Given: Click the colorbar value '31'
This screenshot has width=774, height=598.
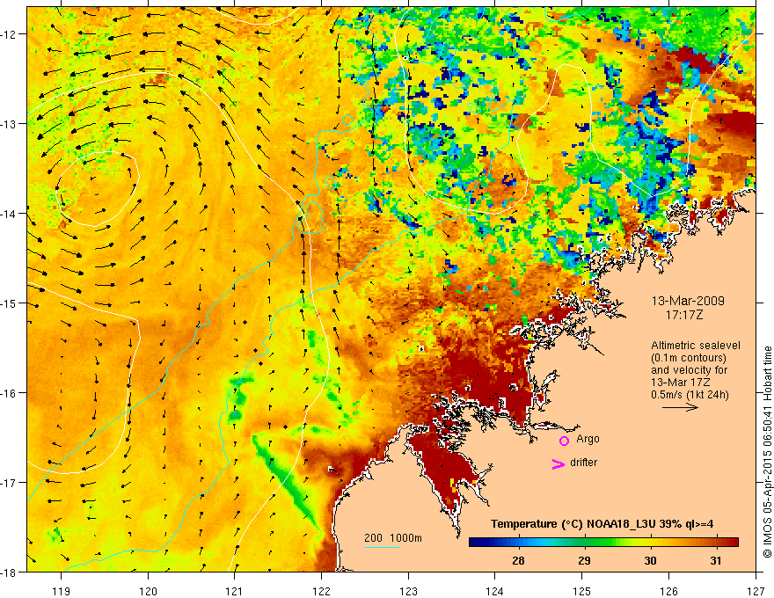Looking at the screenshot, I should tap(716, 560).
